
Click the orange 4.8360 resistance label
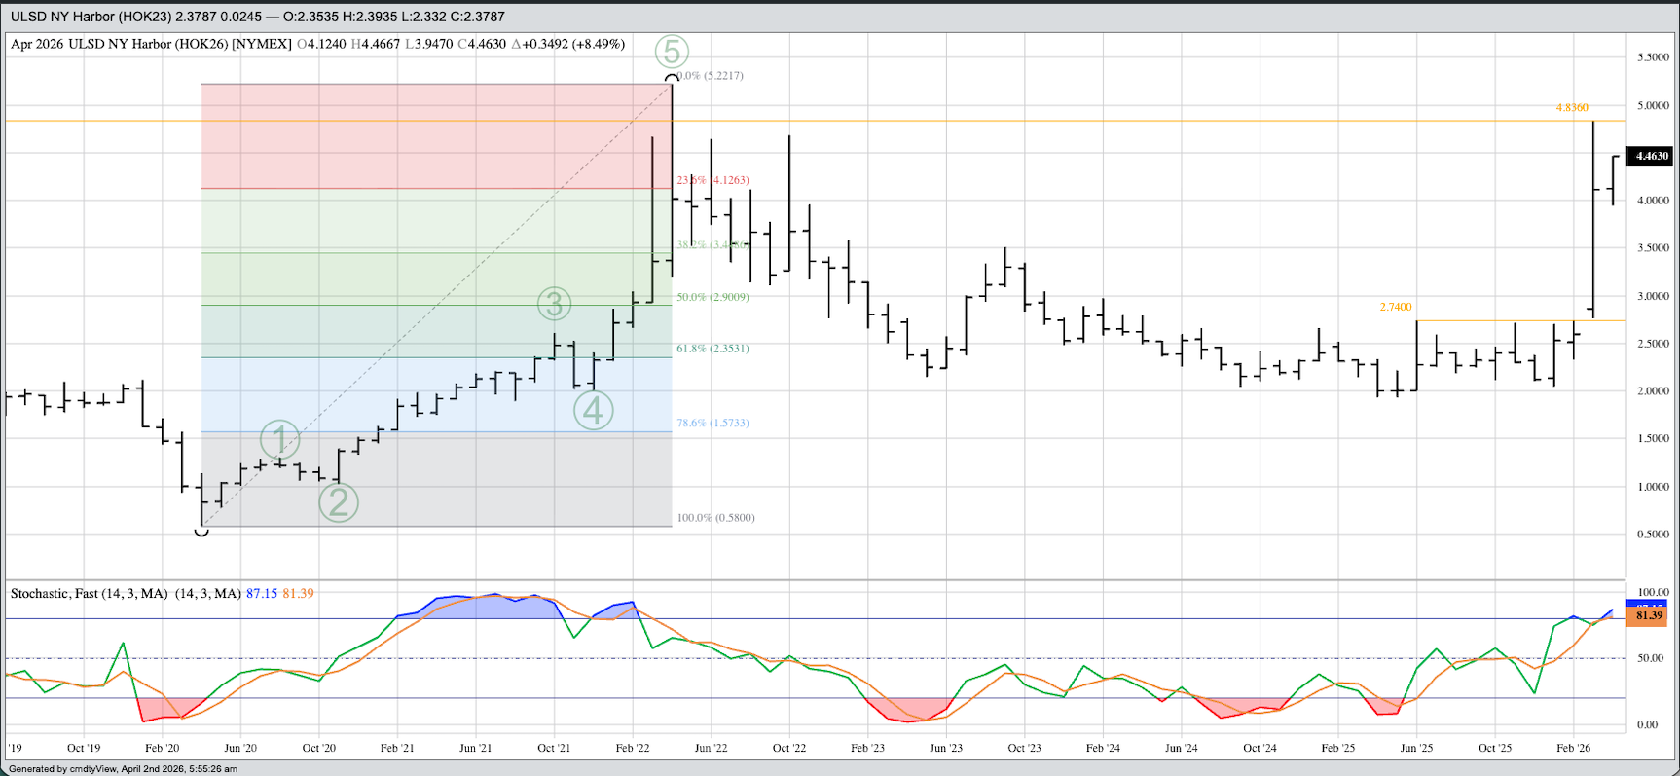pos(1571,108)
